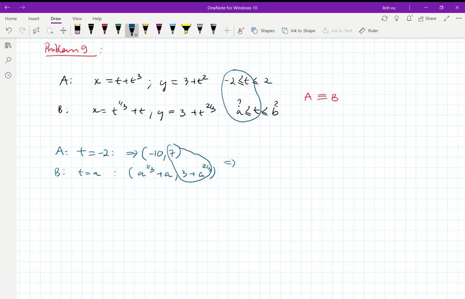Select the yellow highlighter
This screenshot has width=465, height=299.
point(186,29)
